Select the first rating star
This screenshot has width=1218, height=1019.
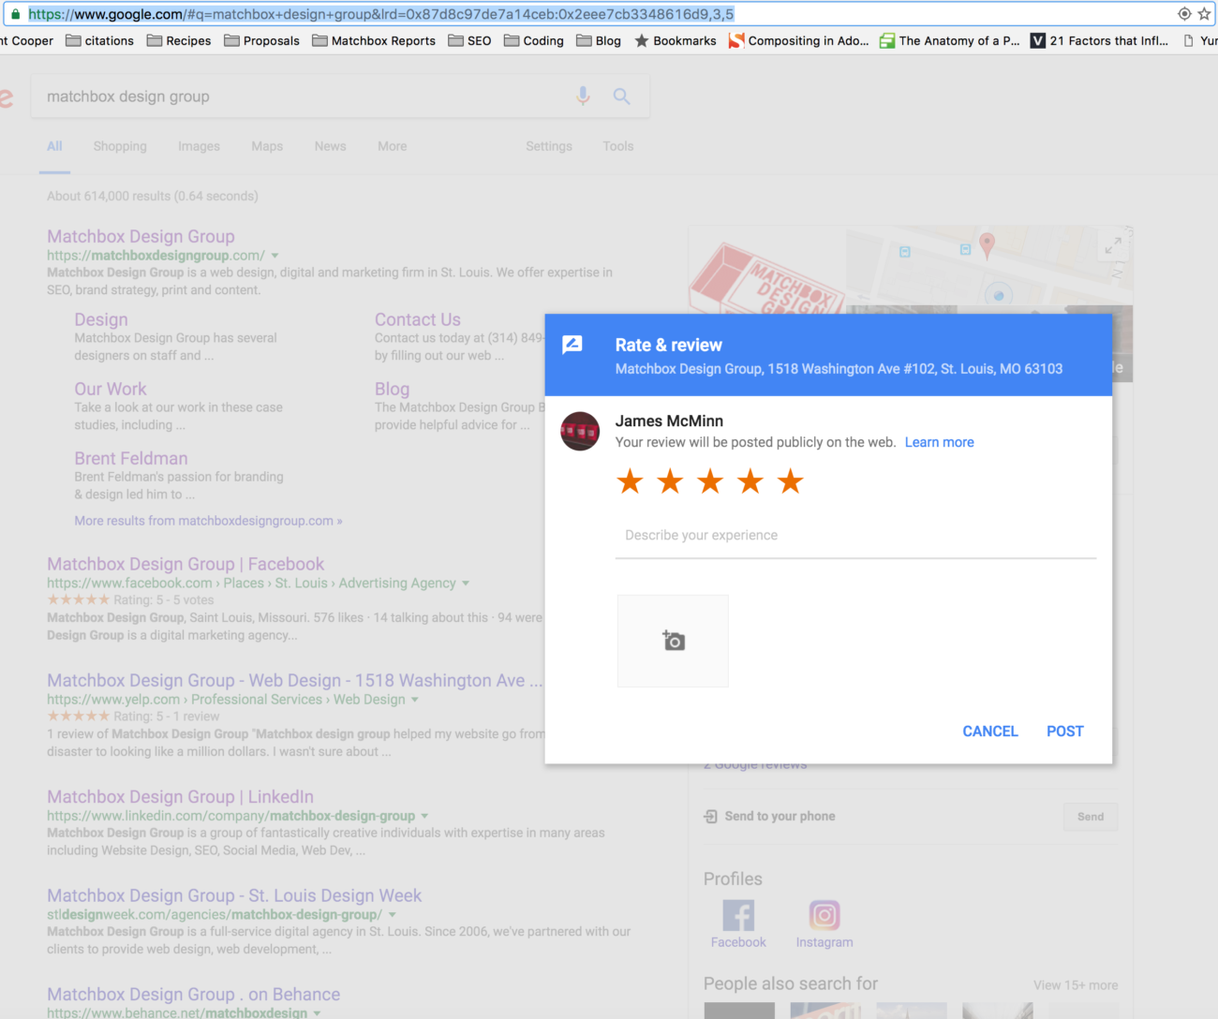630,481
